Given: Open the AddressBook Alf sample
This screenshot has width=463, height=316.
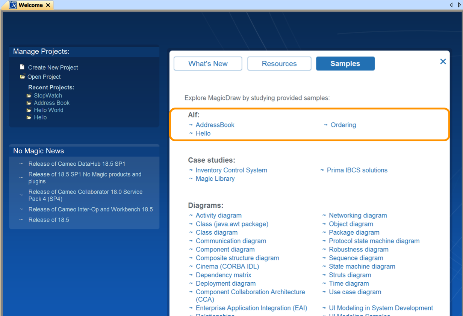Looking at the screenshot, I should [x=215, y=125].
